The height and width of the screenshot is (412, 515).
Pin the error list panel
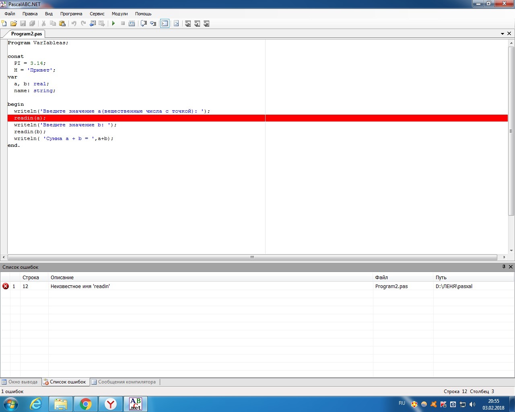tap(504, 267)
